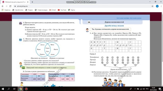Select the Математика для учащихся tab
The image size is (163, 91).
click(15, 2)
